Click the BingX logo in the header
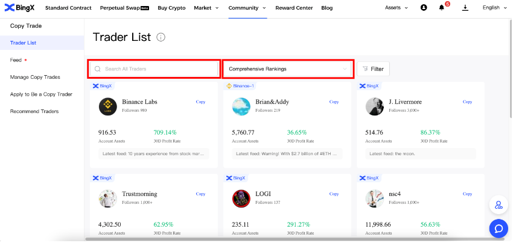Viewport: 516px width, 243px height. click(19, 8)
